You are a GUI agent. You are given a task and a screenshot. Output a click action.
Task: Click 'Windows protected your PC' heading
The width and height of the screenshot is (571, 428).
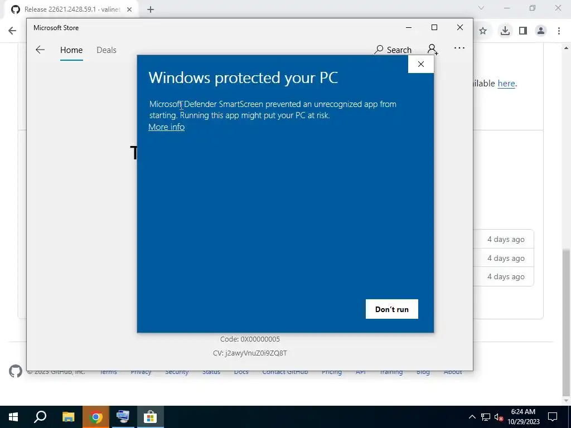pyautogui.click(x=243, y=77)
